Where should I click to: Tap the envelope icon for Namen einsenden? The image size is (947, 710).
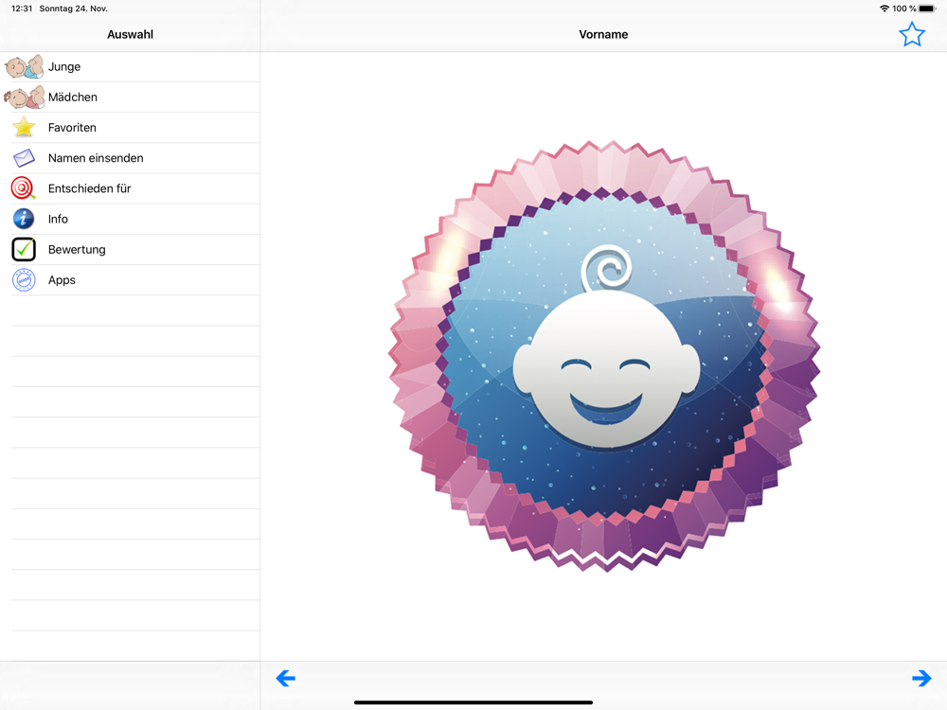tap(24, 158)
